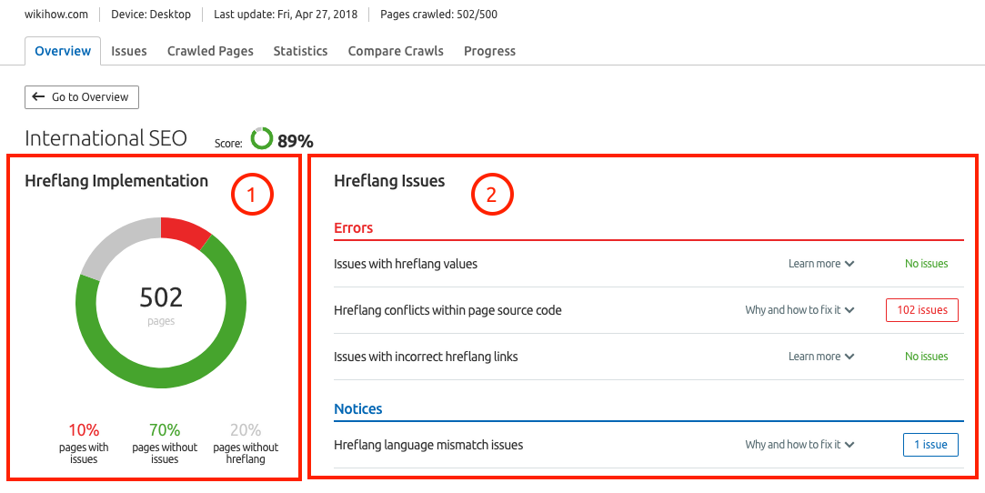
Task: Open the 102 issues button
Action: point(922,310)
